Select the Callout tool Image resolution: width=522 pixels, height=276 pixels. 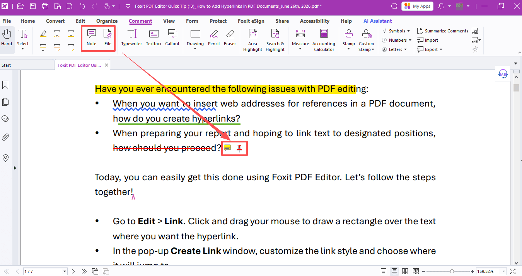pos(172,38)
